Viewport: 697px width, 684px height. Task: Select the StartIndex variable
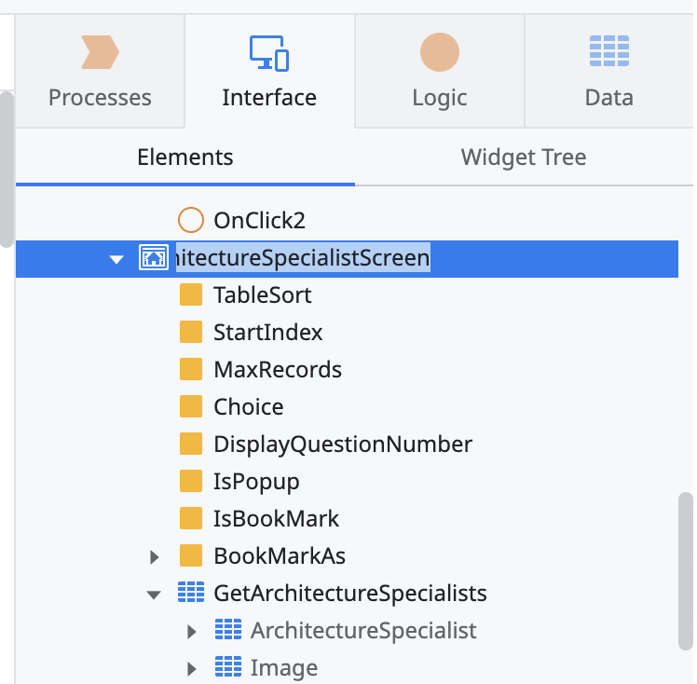point(267,333)
